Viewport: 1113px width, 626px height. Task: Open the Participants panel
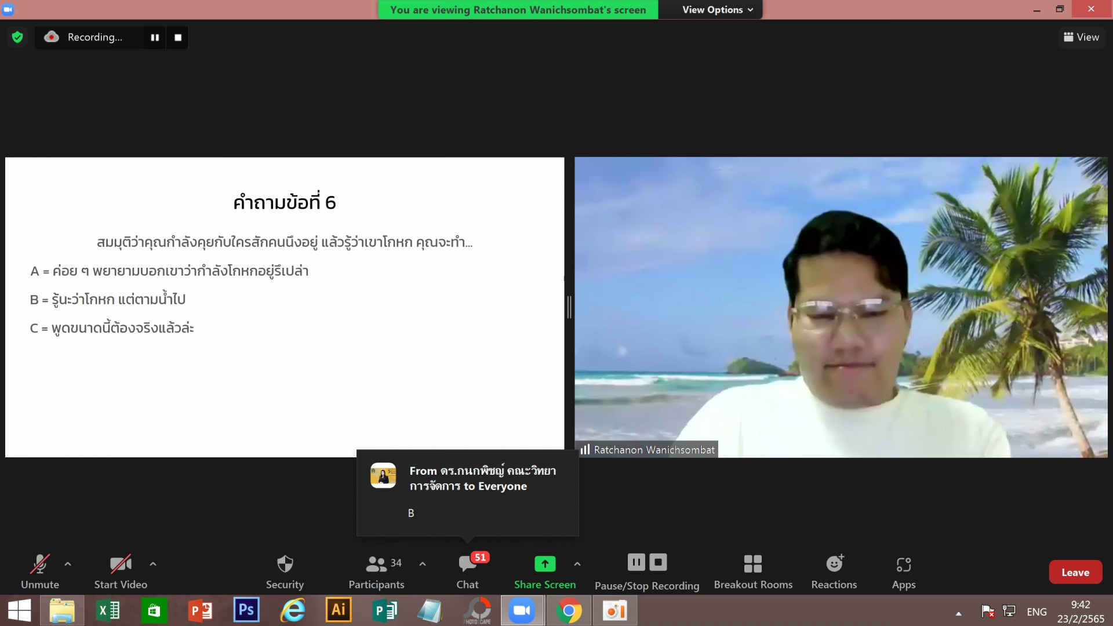coord(377,572)
